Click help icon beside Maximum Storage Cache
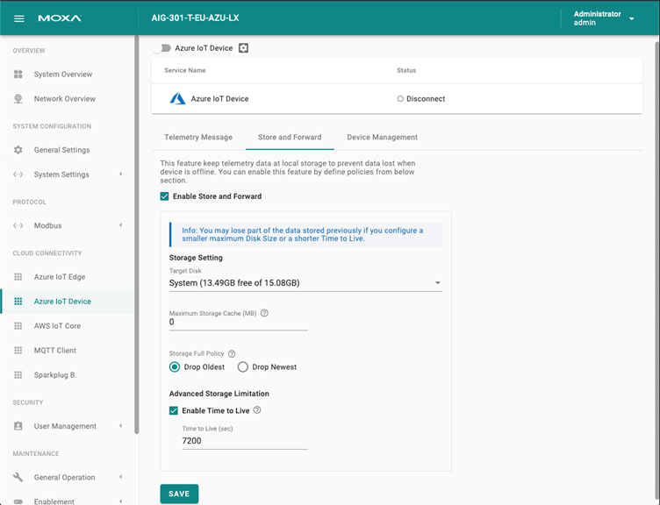The width and height of the screenshot is (660, 505). click(x=264, y=313)
